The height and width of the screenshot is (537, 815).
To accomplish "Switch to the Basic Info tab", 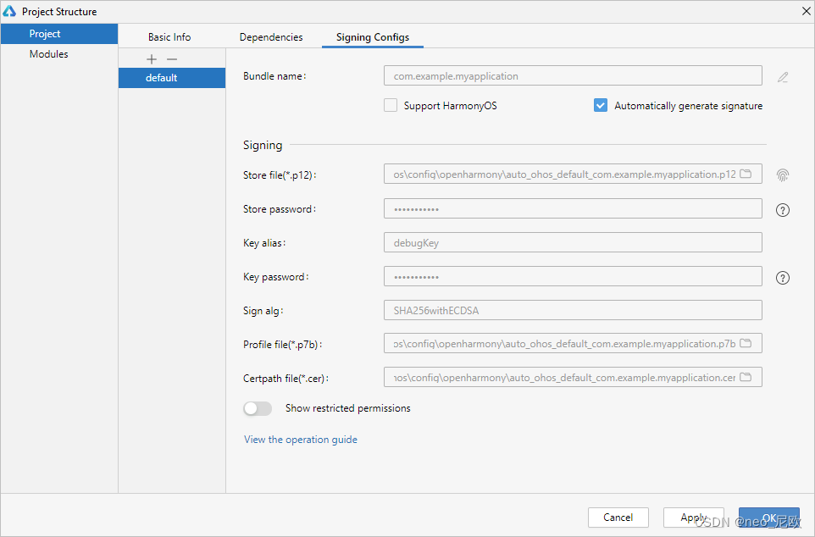I will 169,37.
